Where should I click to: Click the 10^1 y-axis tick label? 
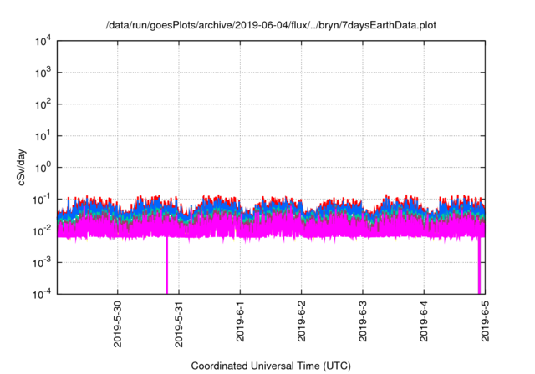[43, 136]
